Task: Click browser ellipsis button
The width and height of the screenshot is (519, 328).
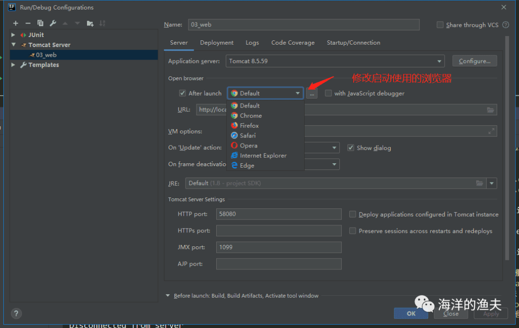Action: click(x=312, y=94)
